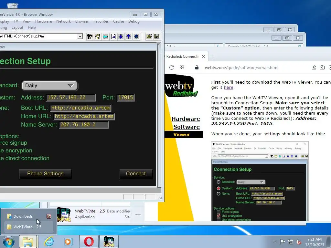The height and width of the screenshot is (248, 331).
Task: Take snapshot with Opera camera icon
Action: [322, 67]
